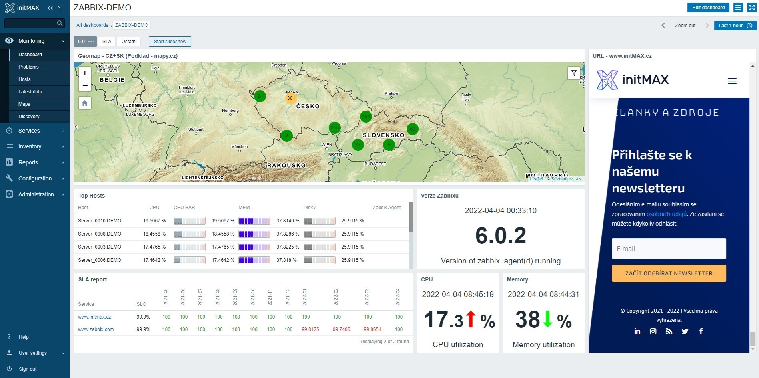Click MEM bar gauge for Server_0008.DEMO
759x378 pixels.
pos(254,234)
